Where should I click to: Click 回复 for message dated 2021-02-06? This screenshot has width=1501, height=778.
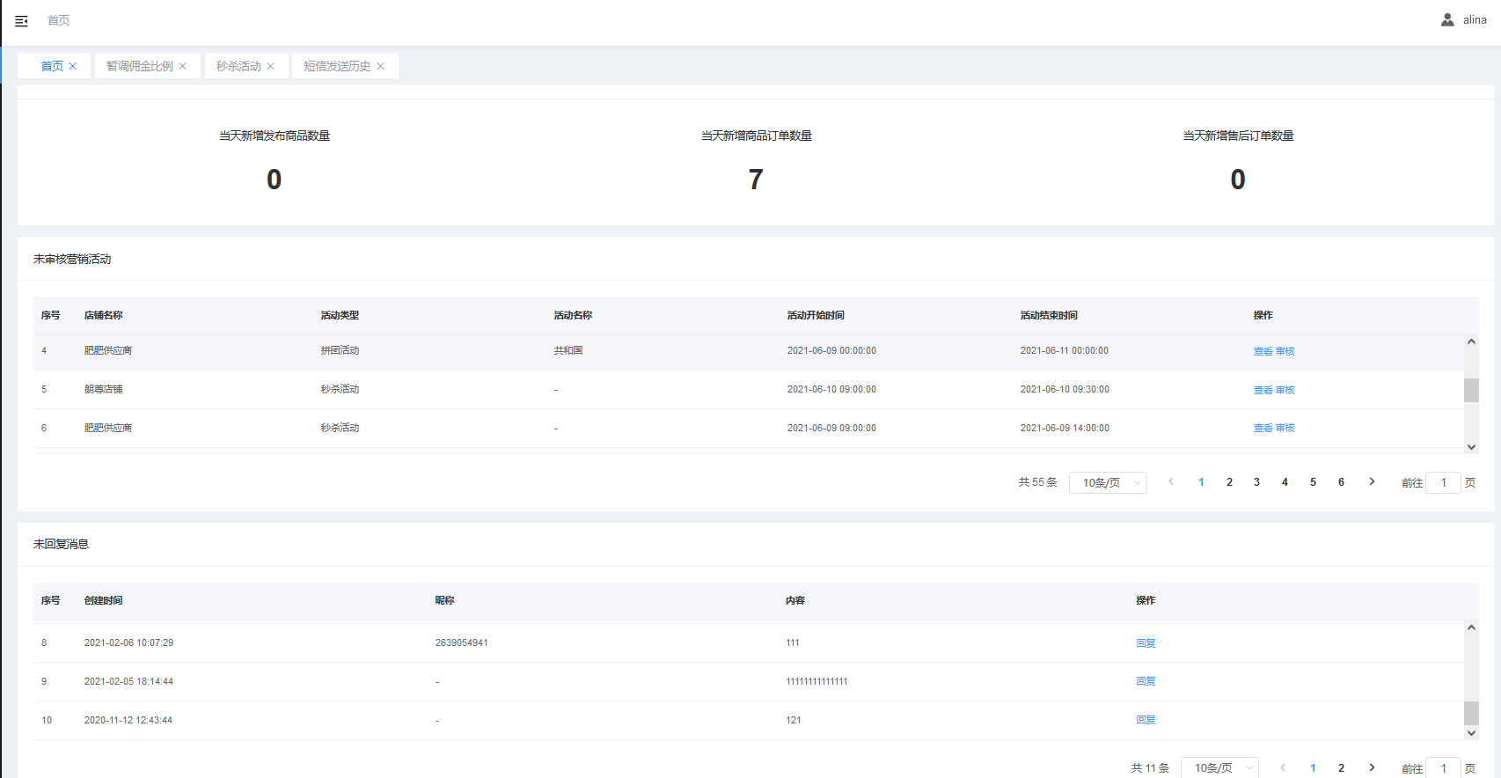(x=1146, y=643)
